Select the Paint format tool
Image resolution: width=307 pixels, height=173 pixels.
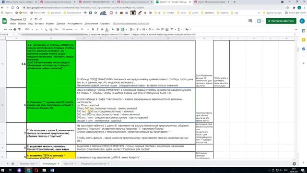point(19,29)
